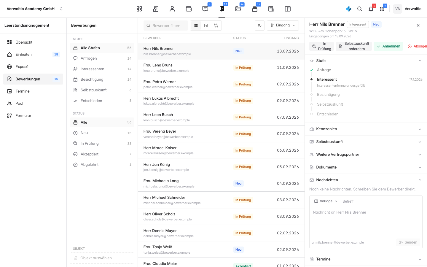
Task: Click the Annehmen button
Action: click(x=388, y=46)
